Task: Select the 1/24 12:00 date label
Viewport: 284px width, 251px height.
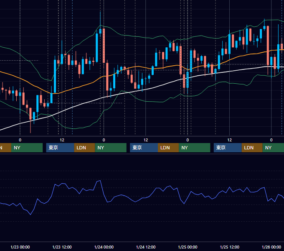Action: coord(146,247)
